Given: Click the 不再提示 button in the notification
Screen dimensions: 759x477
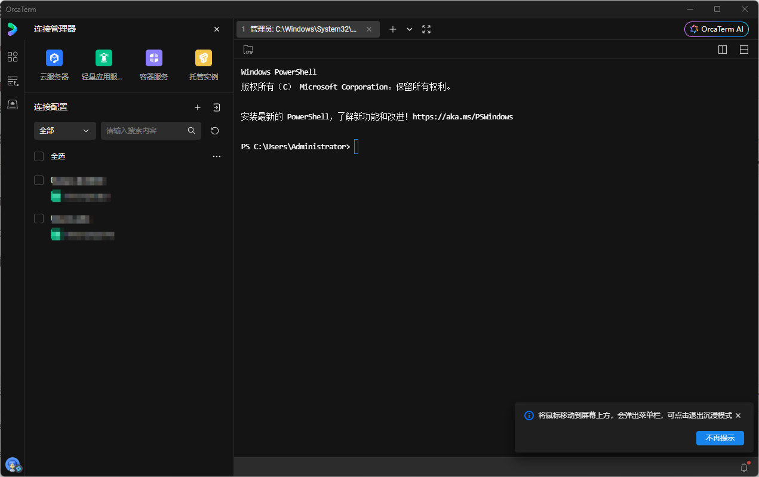Looking at the screenshot, I should point(720,438).
